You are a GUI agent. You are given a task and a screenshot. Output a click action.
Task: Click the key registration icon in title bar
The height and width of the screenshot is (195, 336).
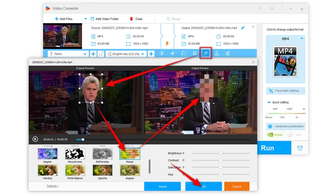[260, 8]
